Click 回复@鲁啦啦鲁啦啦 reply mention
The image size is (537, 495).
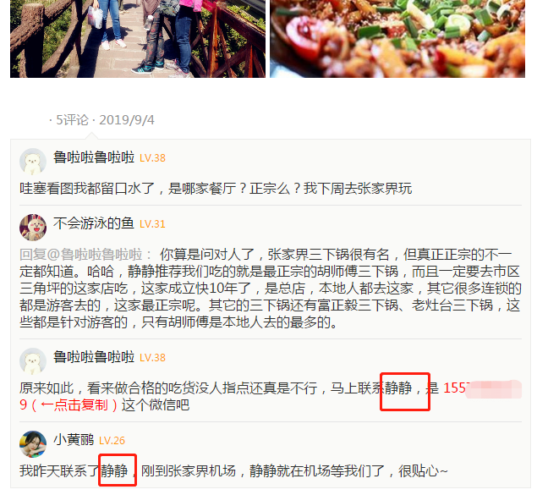click(81, 255)
